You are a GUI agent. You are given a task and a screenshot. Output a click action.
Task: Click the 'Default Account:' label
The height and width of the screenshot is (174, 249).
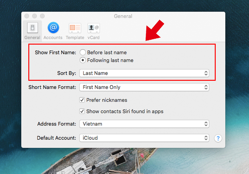coord(57,138)
